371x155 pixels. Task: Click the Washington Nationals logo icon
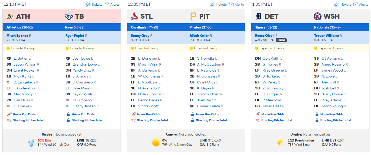click(318, 16)
